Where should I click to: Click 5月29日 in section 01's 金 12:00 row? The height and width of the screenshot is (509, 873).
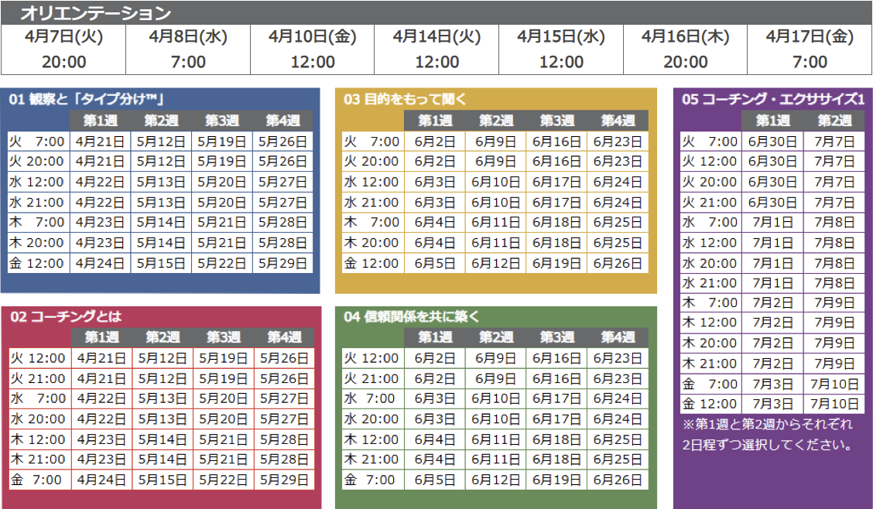tap(282, 263)
